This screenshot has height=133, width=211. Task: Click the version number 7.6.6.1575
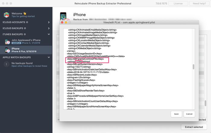161,4
